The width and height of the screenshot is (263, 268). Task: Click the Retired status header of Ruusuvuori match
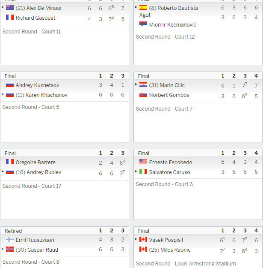(x=13, y=231)
